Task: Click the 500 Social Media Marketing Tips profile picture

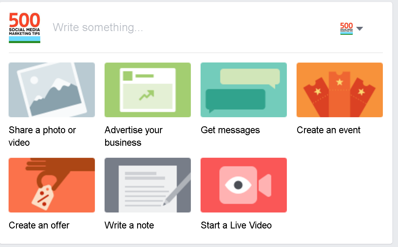Action: pos(25,28)
